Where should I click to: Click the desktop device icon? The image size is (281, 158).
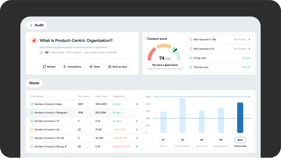click(41, 53)
